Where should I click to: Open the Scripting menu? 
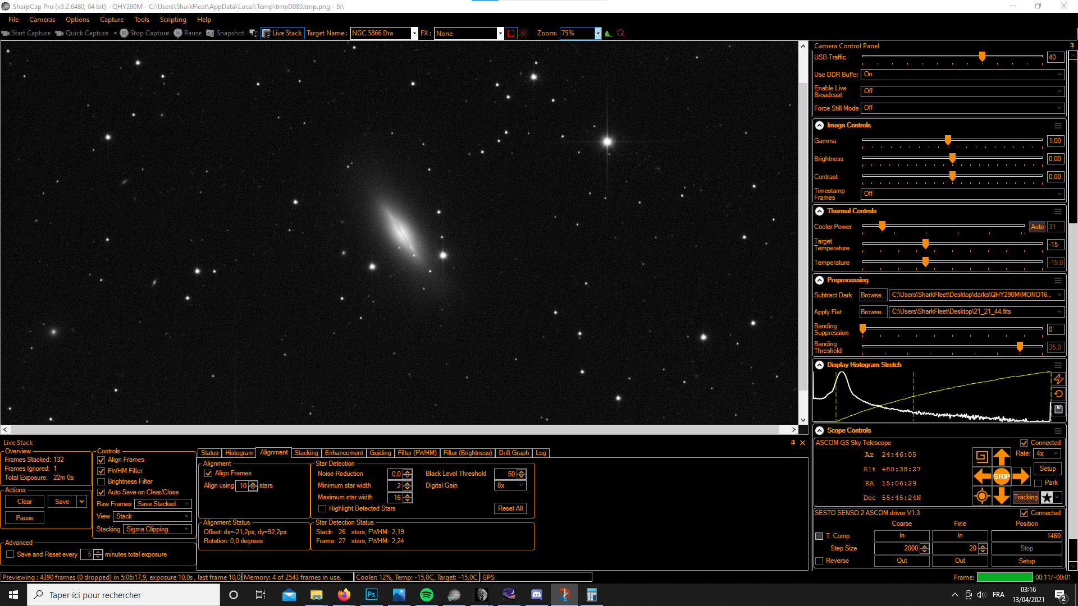[173, 20]
